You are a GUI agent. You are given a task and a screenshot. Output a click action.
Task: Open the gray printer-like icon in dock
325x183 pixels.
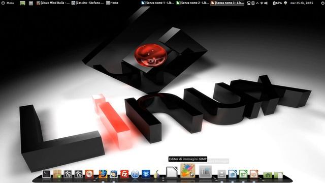(221, 174)
